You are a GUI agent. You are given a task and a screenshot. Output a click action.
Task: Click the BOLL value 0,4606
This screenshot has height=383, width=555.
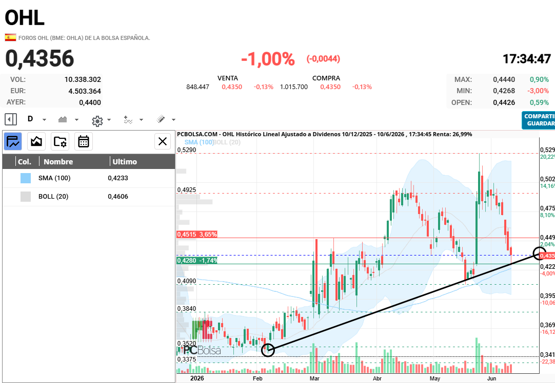(118, 197)
